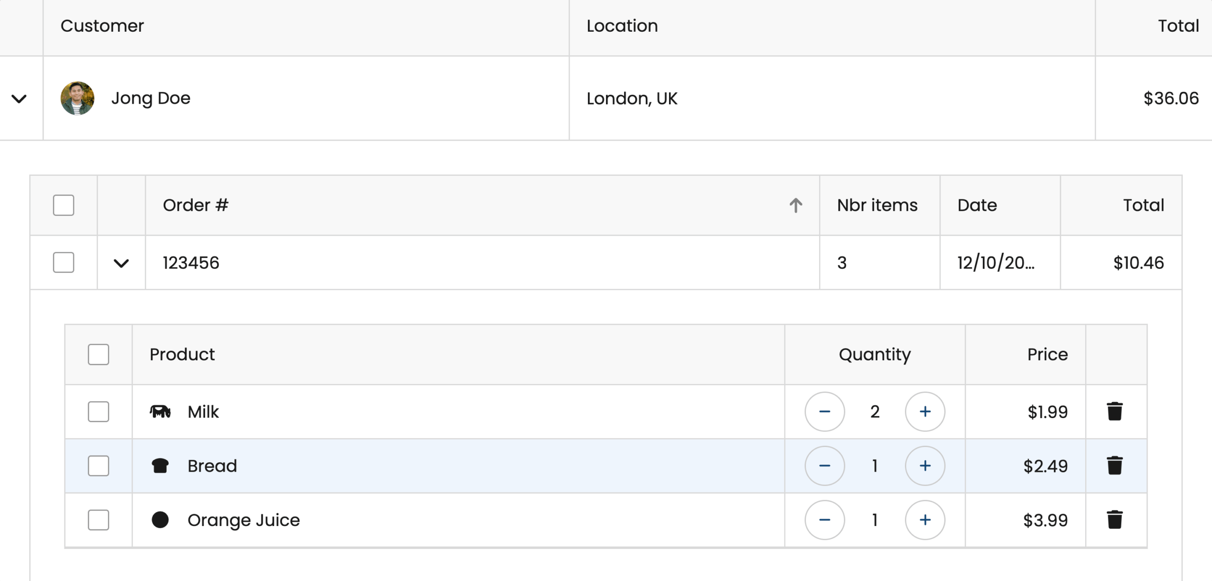Tick the Bread product checkbox
The height and width of the screenshot is (581, 1212).
pos(98,465)
